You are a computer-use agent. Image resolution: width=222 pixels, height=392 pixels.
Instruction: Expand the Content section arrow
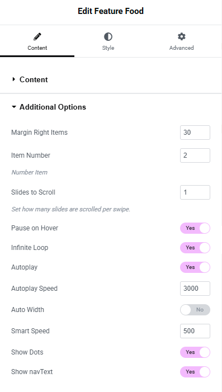14,79
